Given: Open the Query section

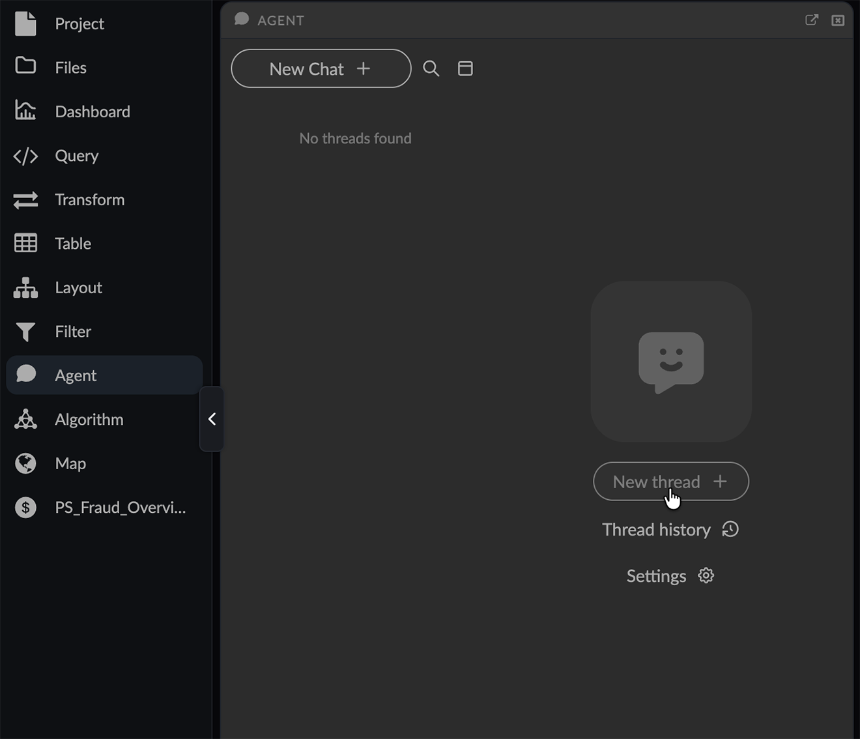Looking at the screenshot, I should point(104,156).
